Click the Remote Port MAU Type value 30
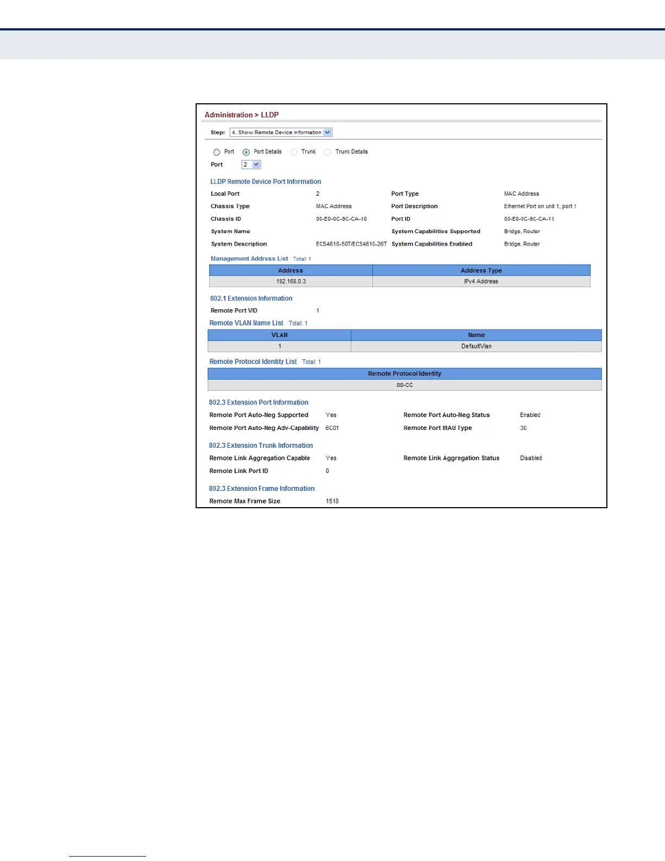The image size is (665, 861). click(x=523, y=428)
